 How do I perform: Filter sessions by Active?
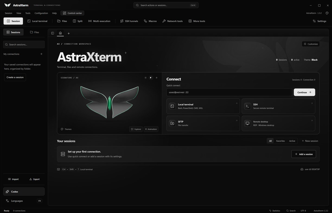click(292, 141)
